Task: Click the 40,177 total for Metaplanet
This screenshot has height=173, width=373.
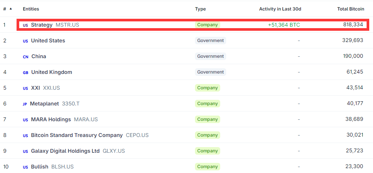Action: [355, 104]
